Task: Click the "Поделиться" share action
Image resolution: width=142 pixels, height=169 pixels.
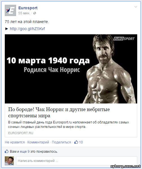Action: [61, 142]
